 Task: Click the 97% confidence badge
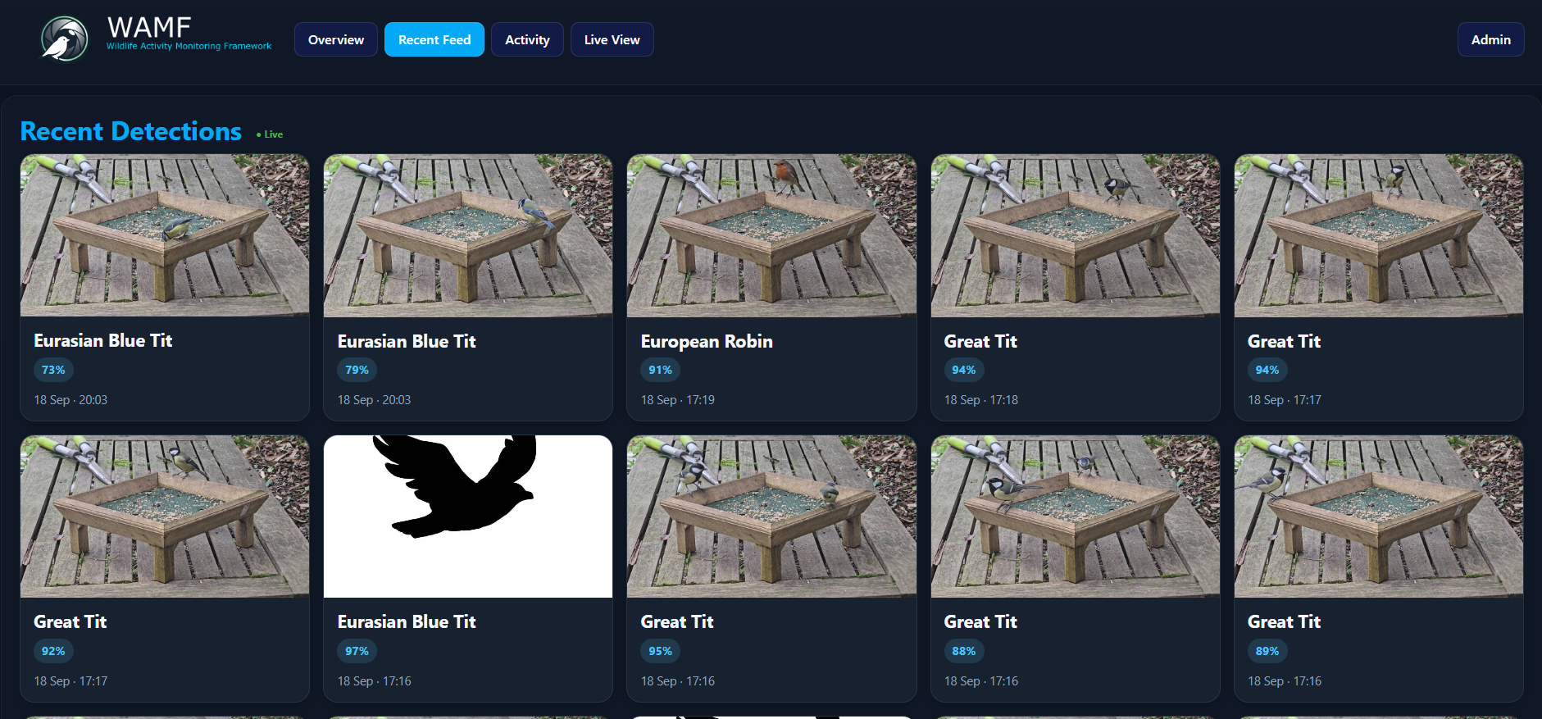tap(357, 651)
